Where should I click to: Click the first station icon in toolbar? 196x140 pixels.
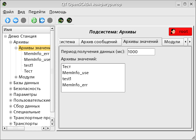tap(61, 20)
